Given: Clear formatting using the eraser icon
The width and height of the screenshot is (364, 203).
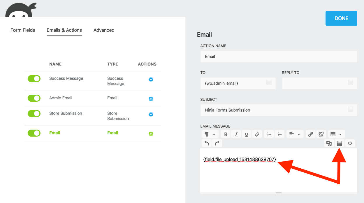Looking at the screenshot, I should point(257,134).
